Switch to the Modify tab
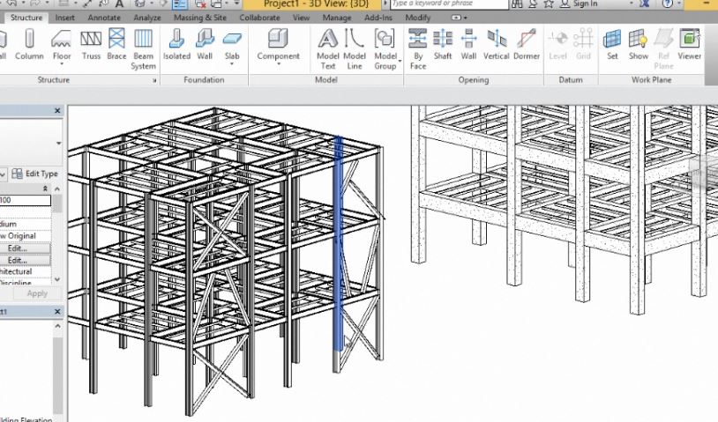Image resolution: width=718 pixels, height=422 pixels. pos(417,18)
